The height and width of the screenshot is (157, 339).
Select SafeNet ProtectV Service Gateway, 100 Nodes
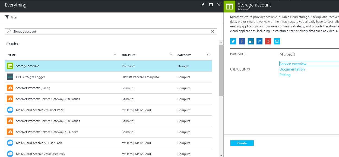108,121
